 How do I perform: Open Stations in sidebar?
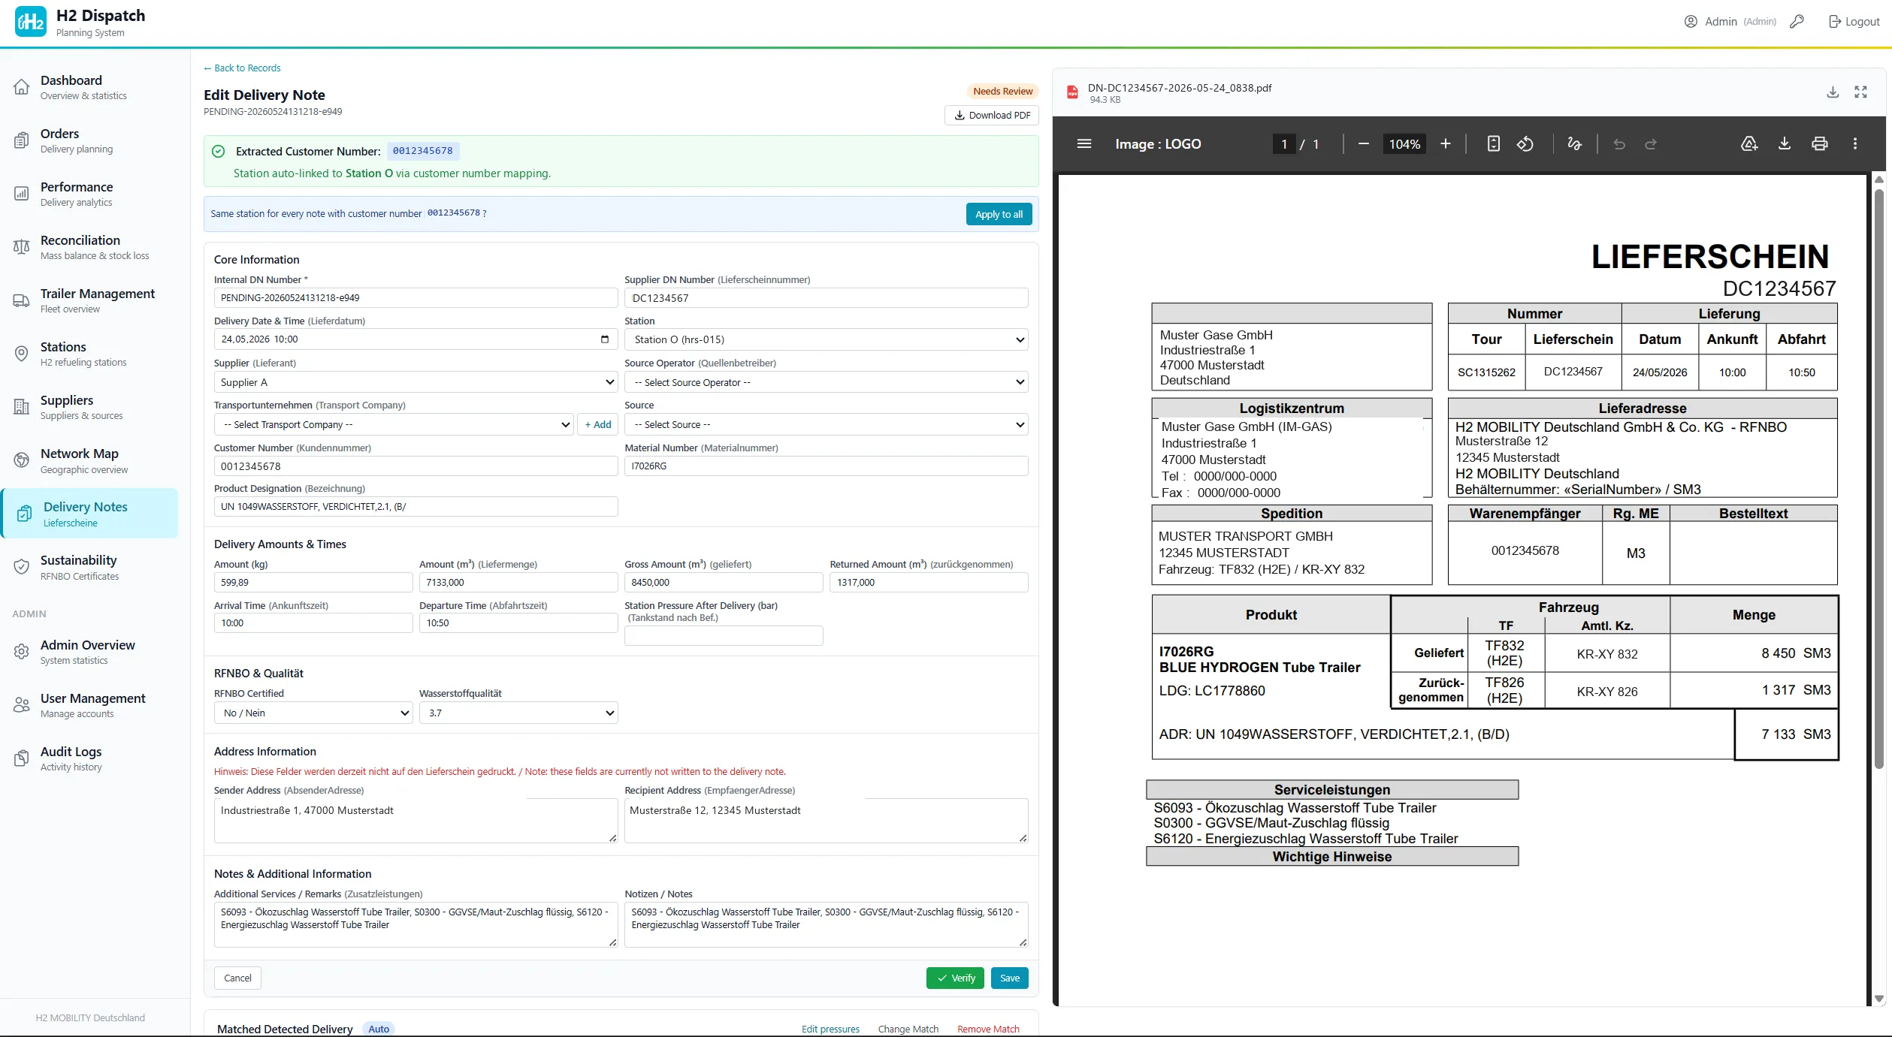click(x=89, y=354)
